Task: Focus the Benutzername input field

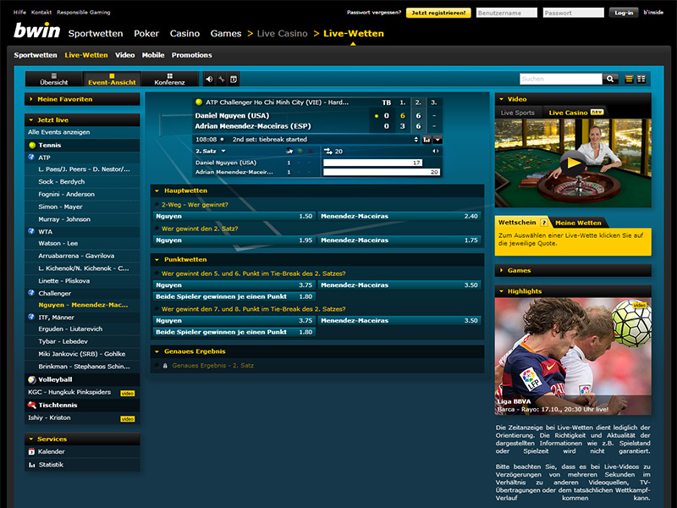Action: (507, 13)
